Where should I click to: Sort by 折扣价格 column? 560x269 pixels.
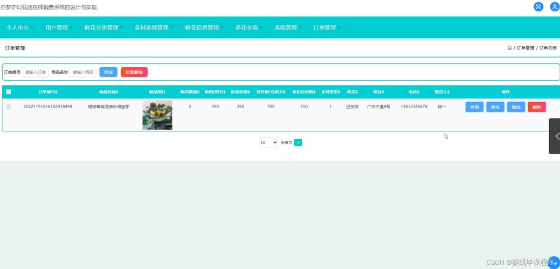tap(240, 92)
